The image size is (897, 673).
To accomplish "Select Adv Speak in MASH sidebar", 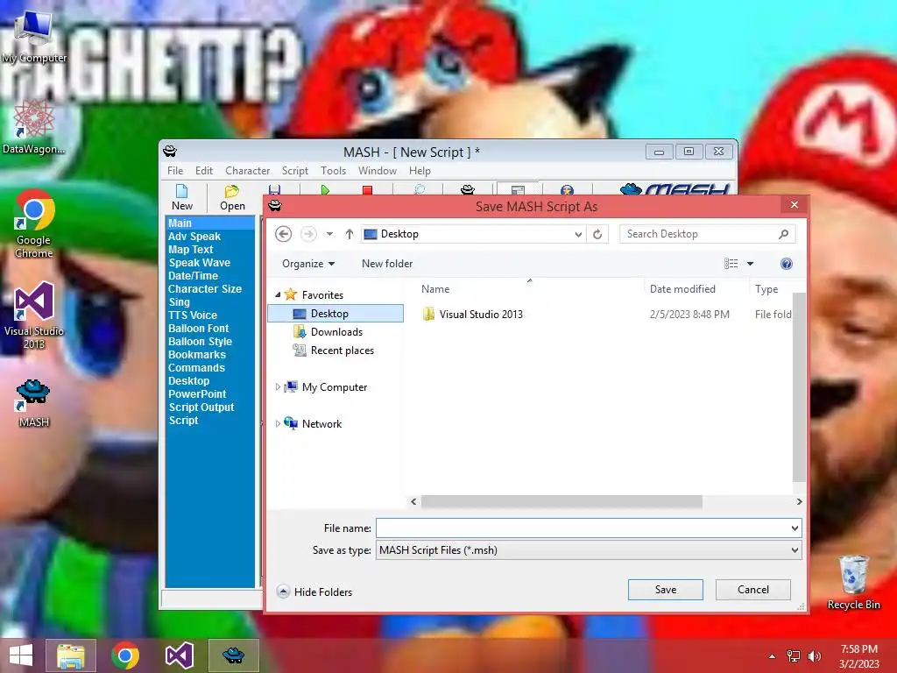I will [x=194, y=237].
